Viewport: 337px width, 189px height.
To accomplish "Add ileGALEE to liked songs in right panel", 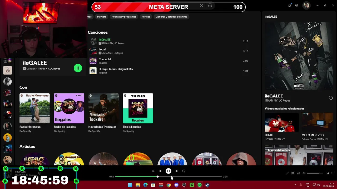I will pyautogui.click(x=331, y=98).
